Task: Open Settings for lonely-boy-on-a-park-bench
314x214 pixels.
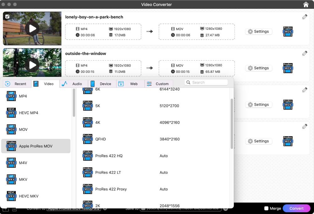Action: 258,31
